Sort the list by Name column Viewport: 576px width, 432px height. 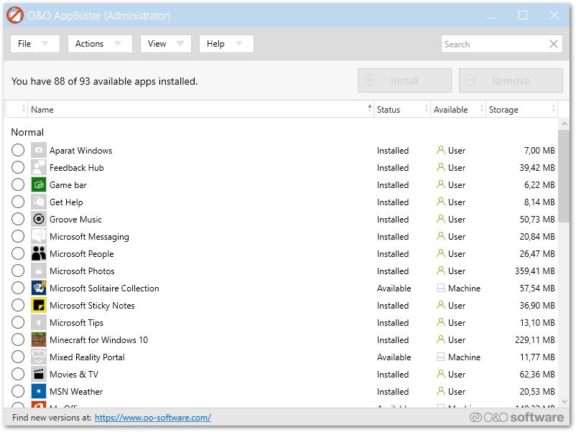200,109
